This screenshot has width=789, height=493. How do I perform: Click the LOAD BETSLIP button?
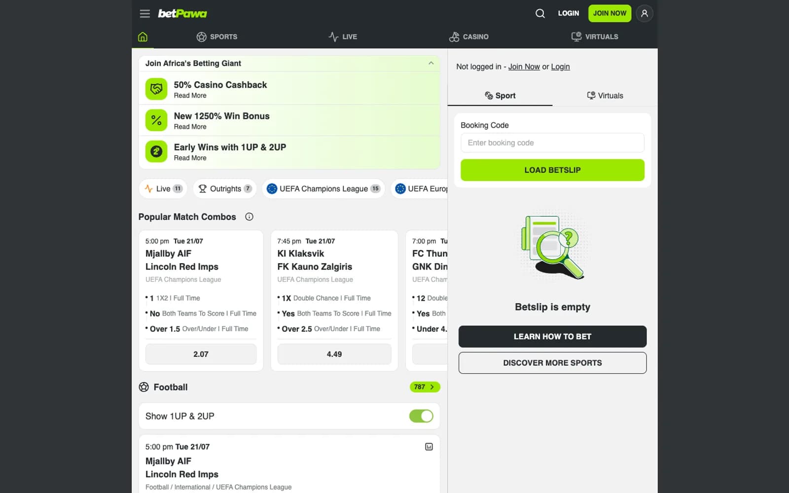(x=552, y=170)
